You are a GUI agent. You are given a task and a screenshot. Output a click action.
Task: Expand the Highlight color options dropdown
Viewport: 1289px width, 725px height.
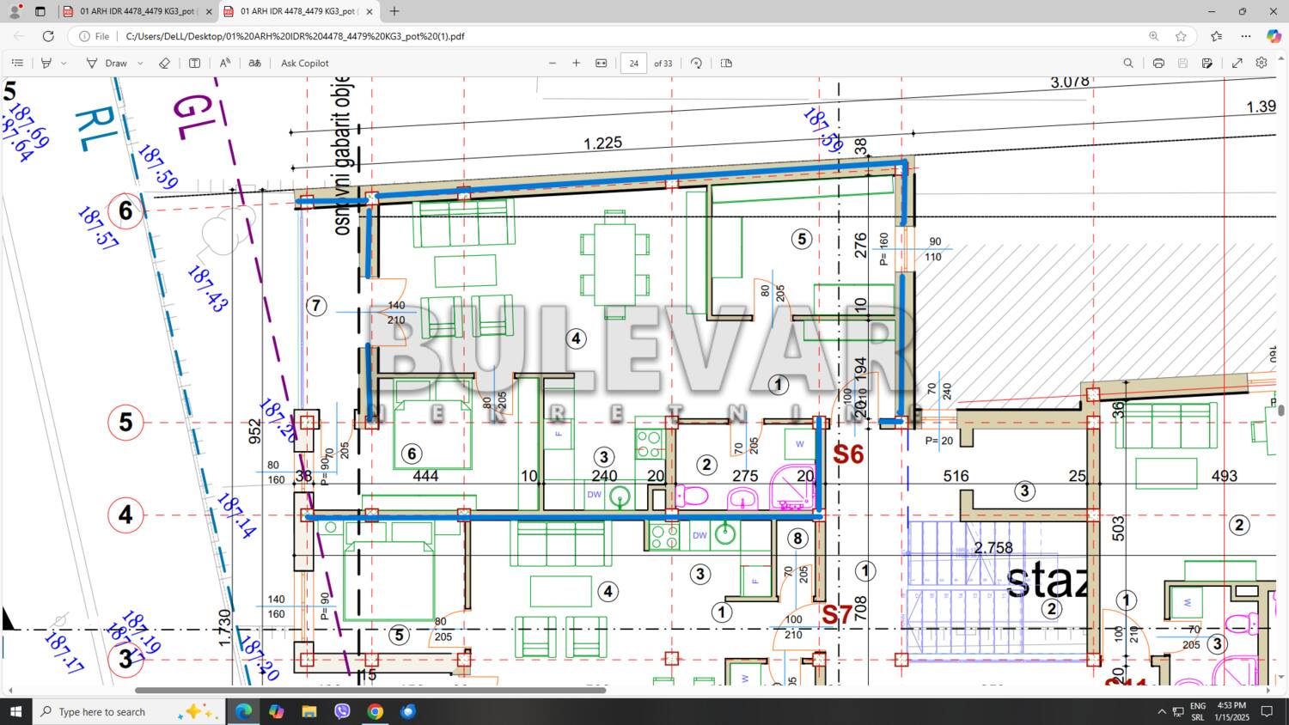(x=64, y=63)
